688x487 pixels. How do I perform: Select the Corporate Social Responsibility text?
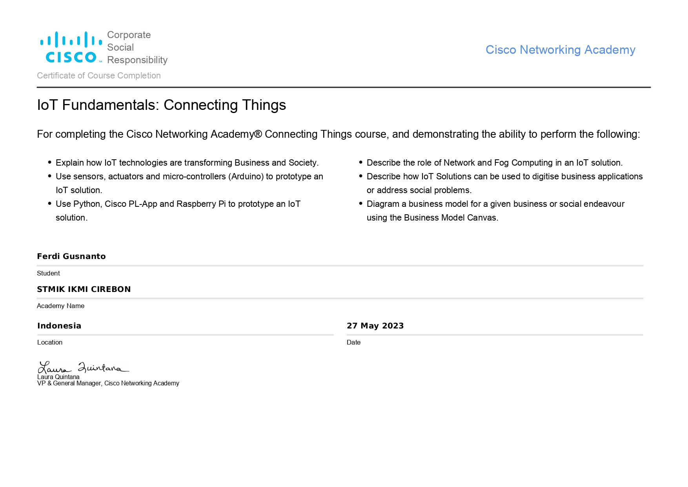(137, 47)
